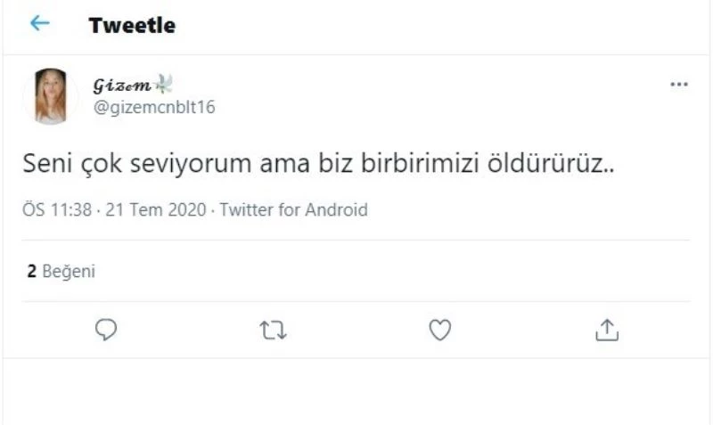713x425 pixels.
Task: Retweet this tweet
Action: (273, 331)
